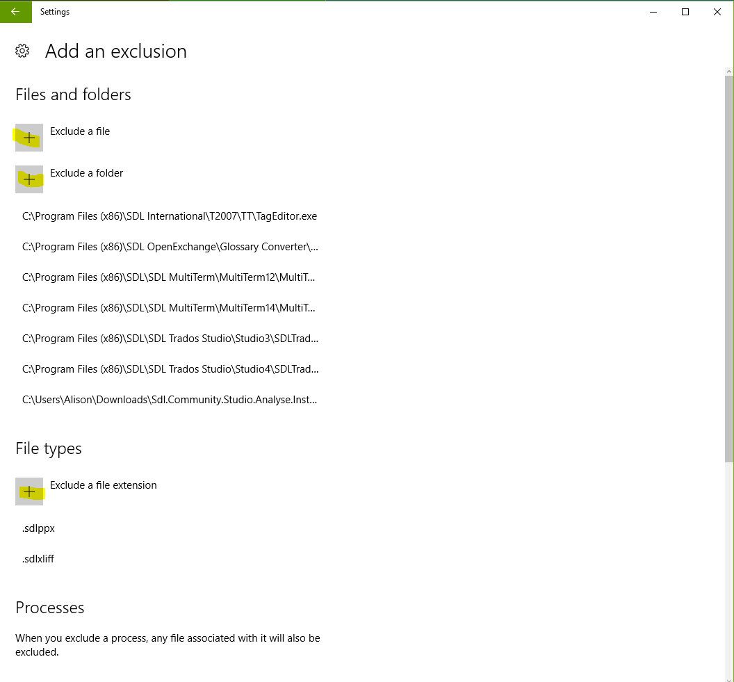Click the Exclude a file label
Screen dimensions: 734x682
[80, 131]
